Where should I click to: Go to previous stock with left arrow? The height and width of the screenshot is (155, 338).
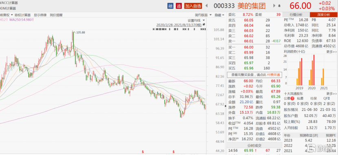point(206,6)
